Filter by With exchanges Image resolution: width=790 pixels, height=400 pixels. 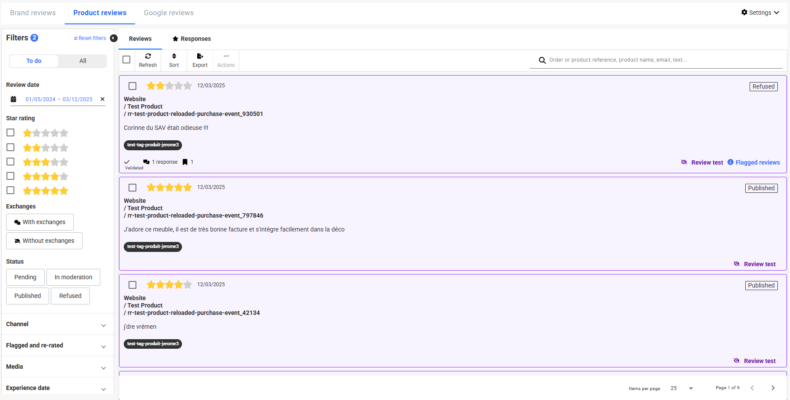pos(40,222)
